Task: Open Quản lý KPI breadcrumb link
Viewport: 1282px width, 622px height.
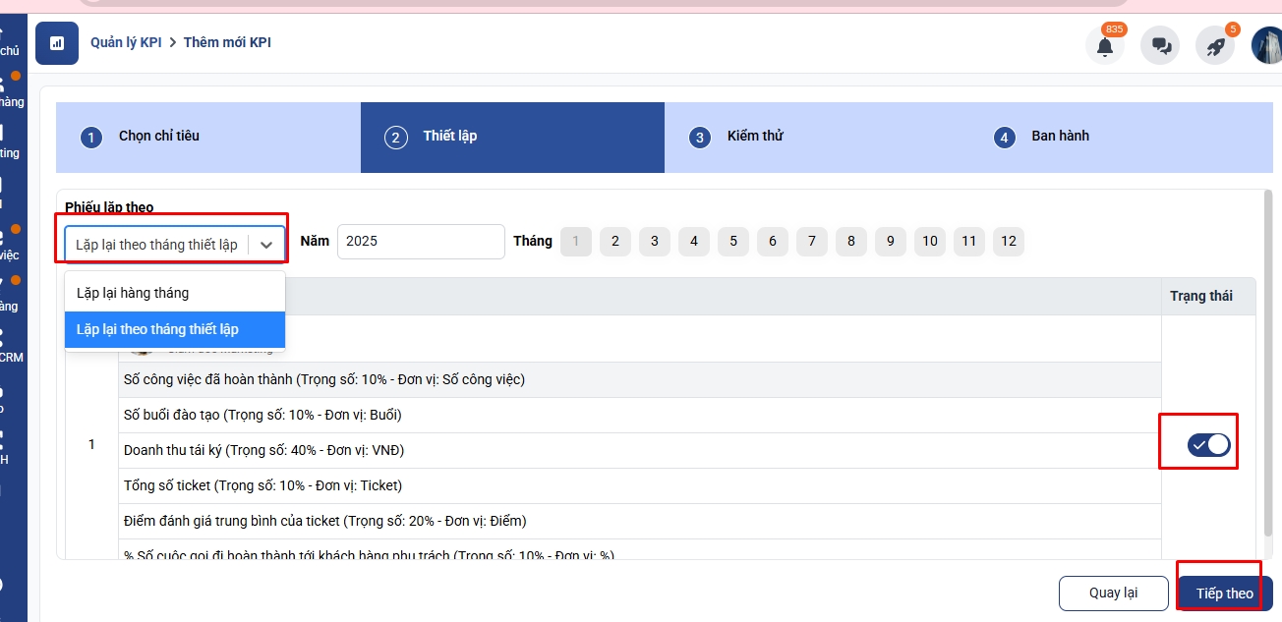Action: (126, 42)
